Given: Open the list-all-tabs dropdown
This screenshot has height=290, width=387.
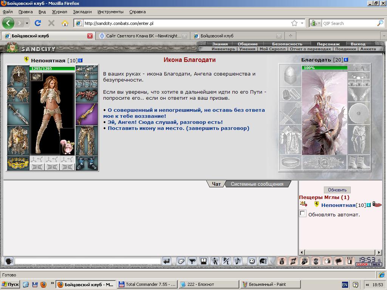Looking at the screenshot, I should [384, 36].
